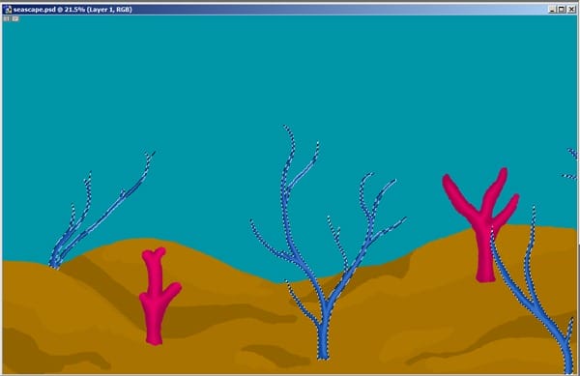
Task: Click the first small icon below title bar
Action: click(x=7, y=18)
